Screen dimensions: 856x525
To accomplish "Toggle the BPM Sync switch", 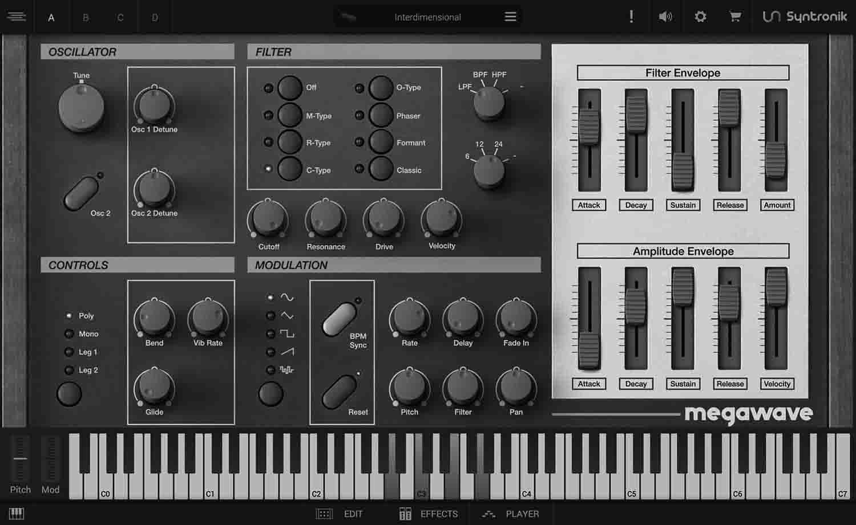I will click(x=340, y=319).
